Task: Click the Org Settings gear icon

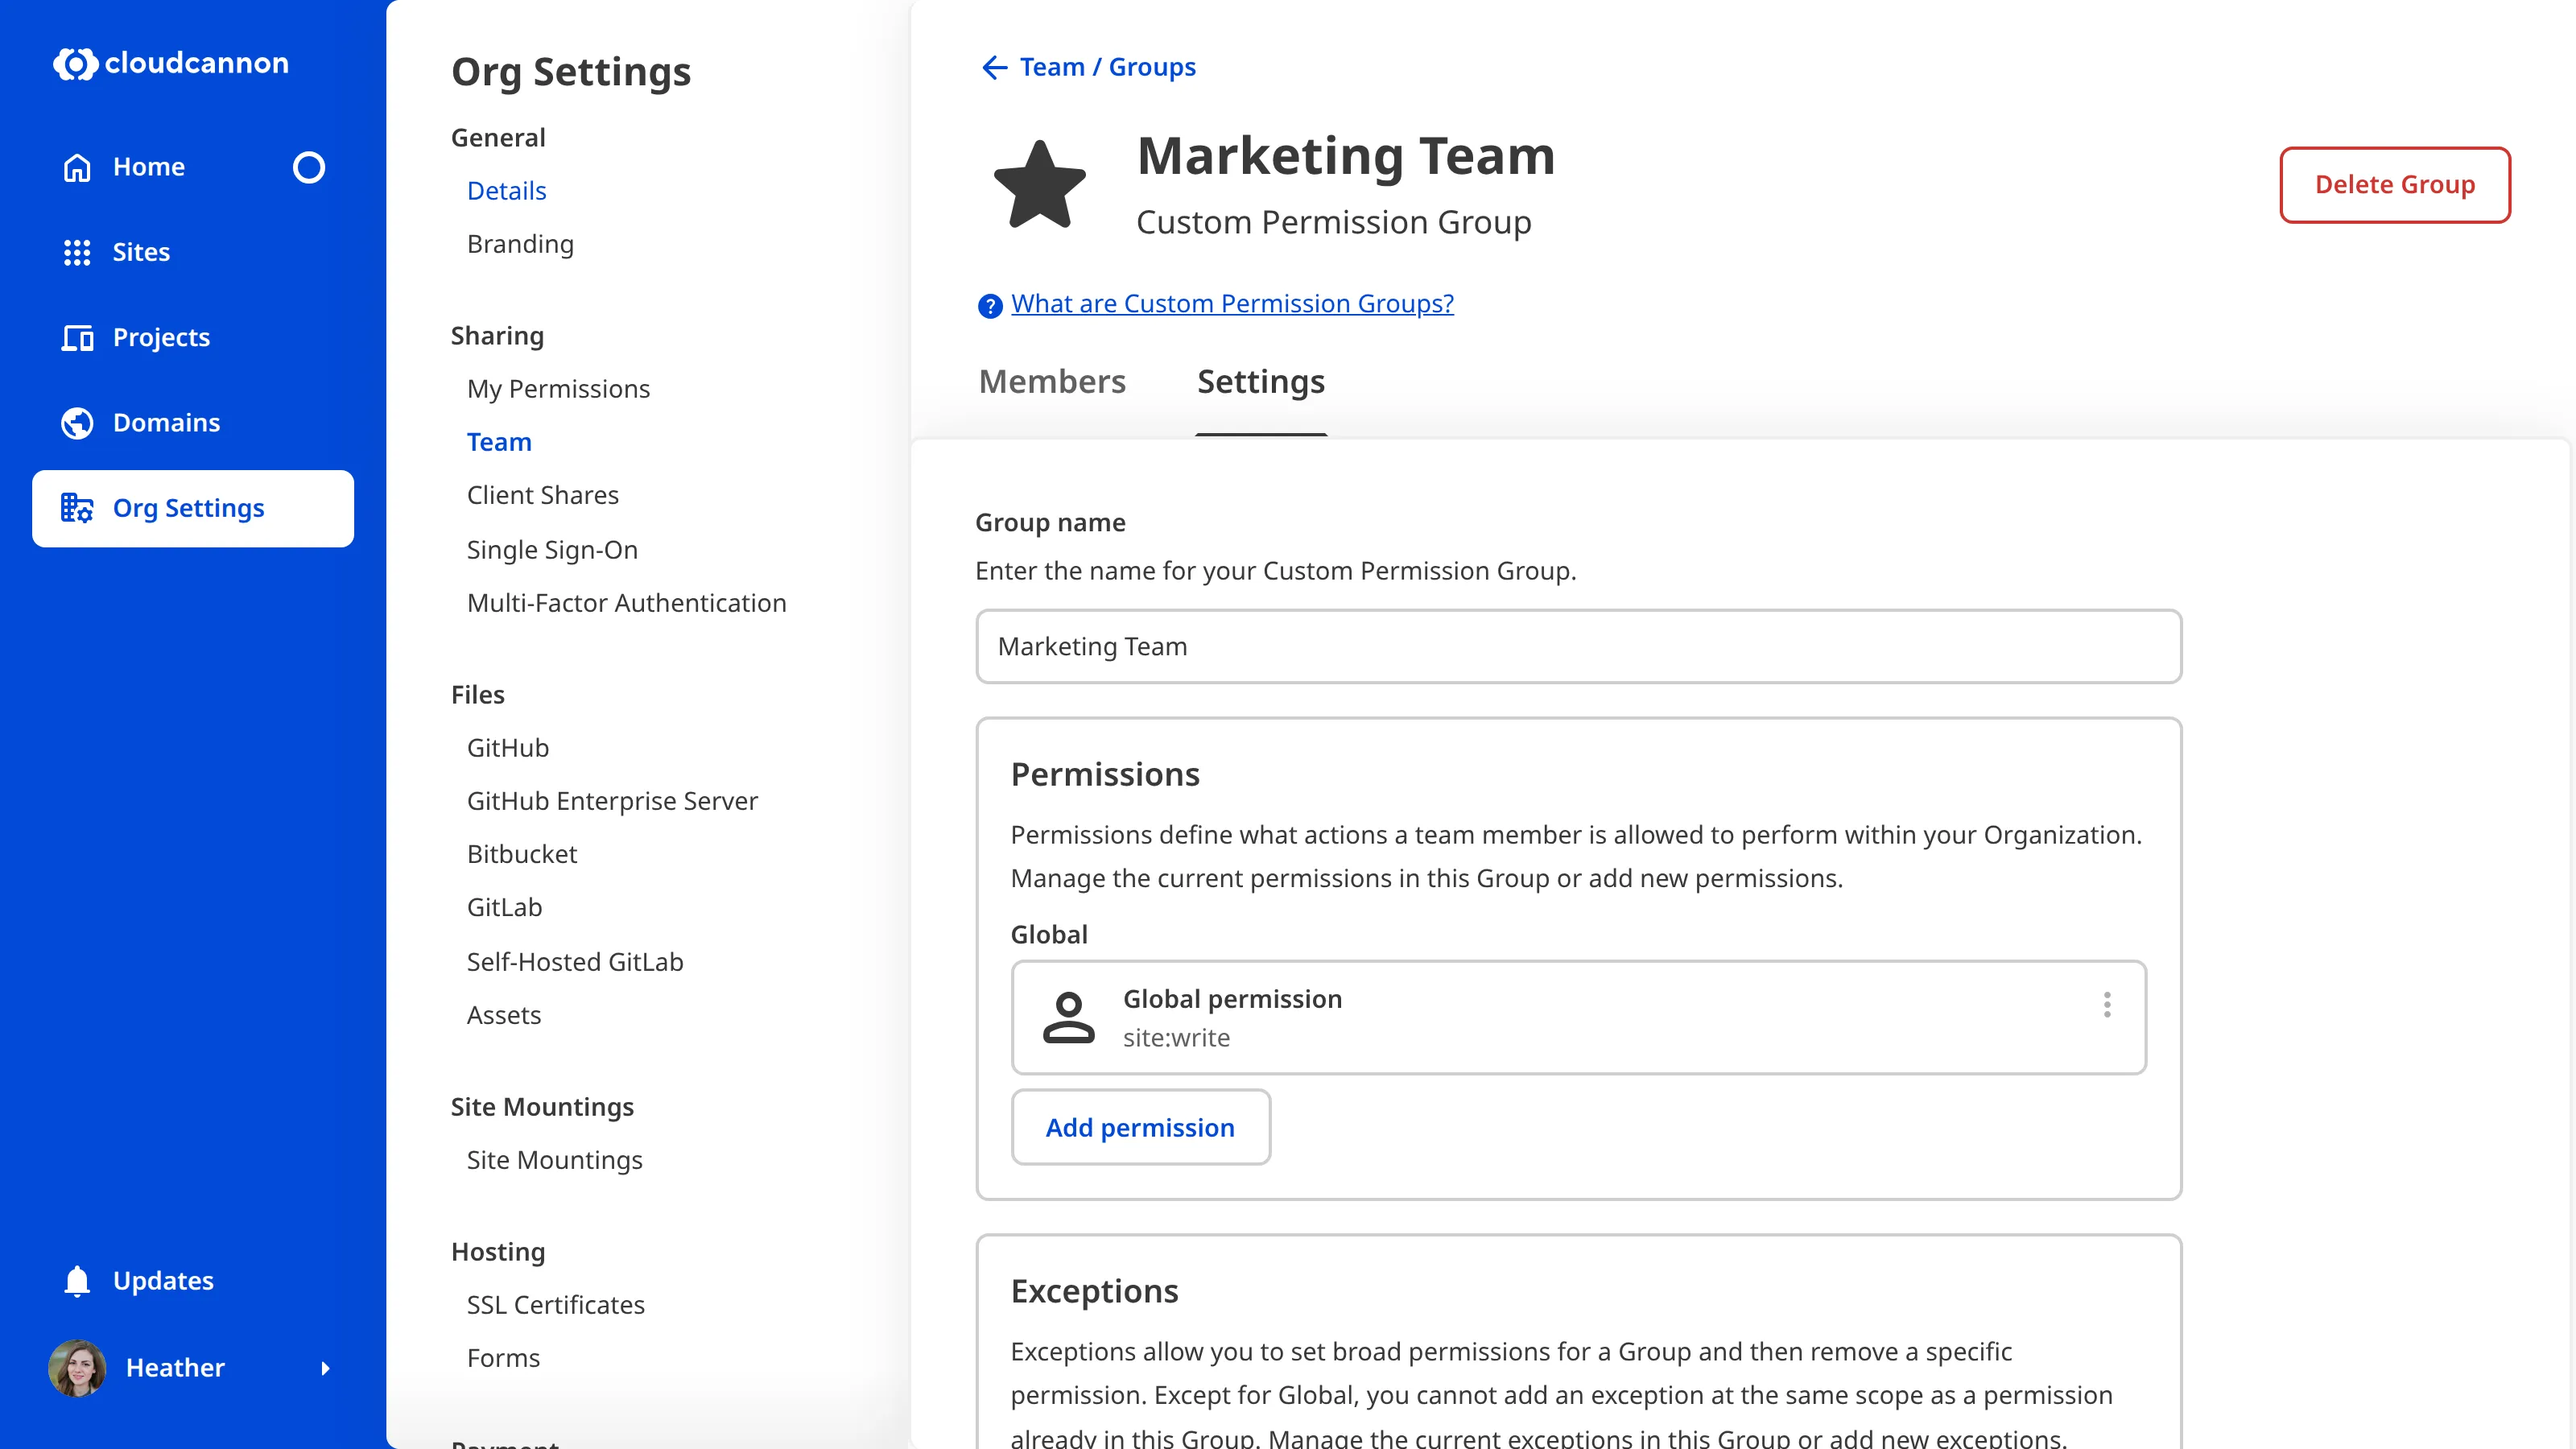Action: pyautogui.click(x=77, y=508)
